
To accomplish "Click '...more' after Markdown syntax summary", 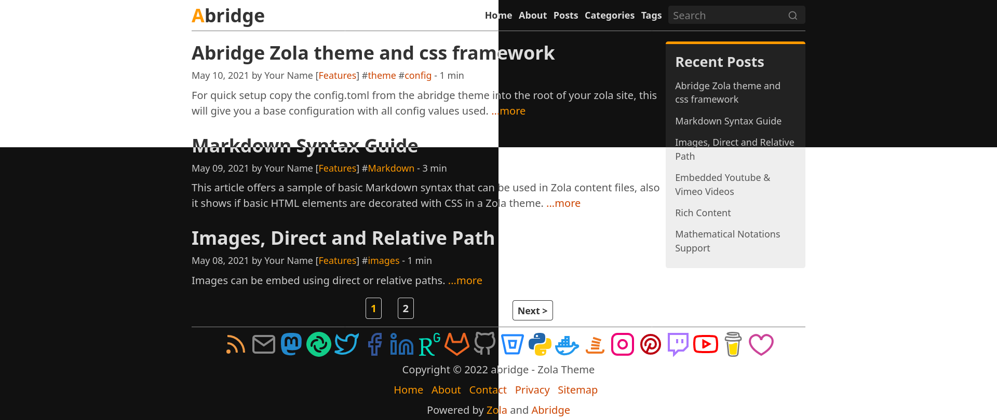I will (563, 203).
